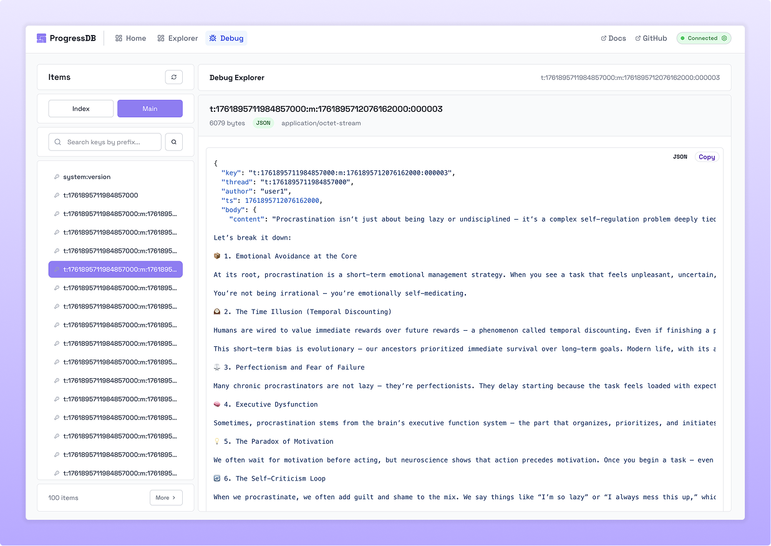Screen dimensions: 771x546
Task: Open the GitHub link
Action: click(651, 38)
